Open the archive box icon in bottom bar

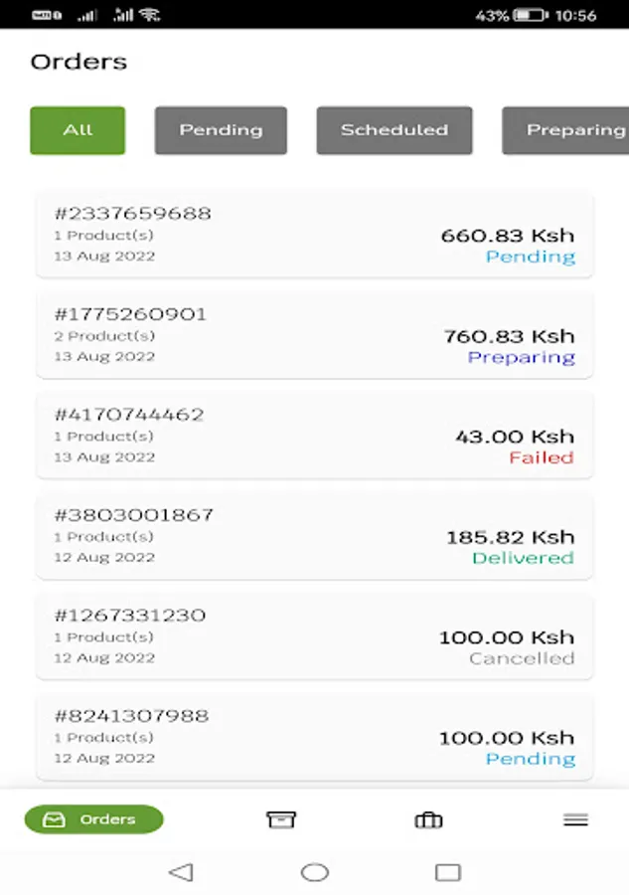(x=281, y=819)
